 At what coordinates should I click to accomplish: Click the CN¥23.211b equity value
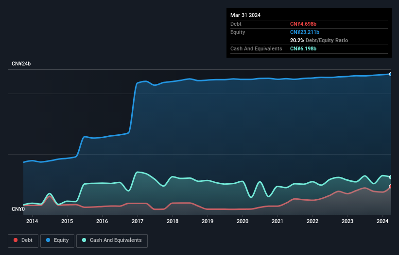pyautogui.click(x=305, y=32)
